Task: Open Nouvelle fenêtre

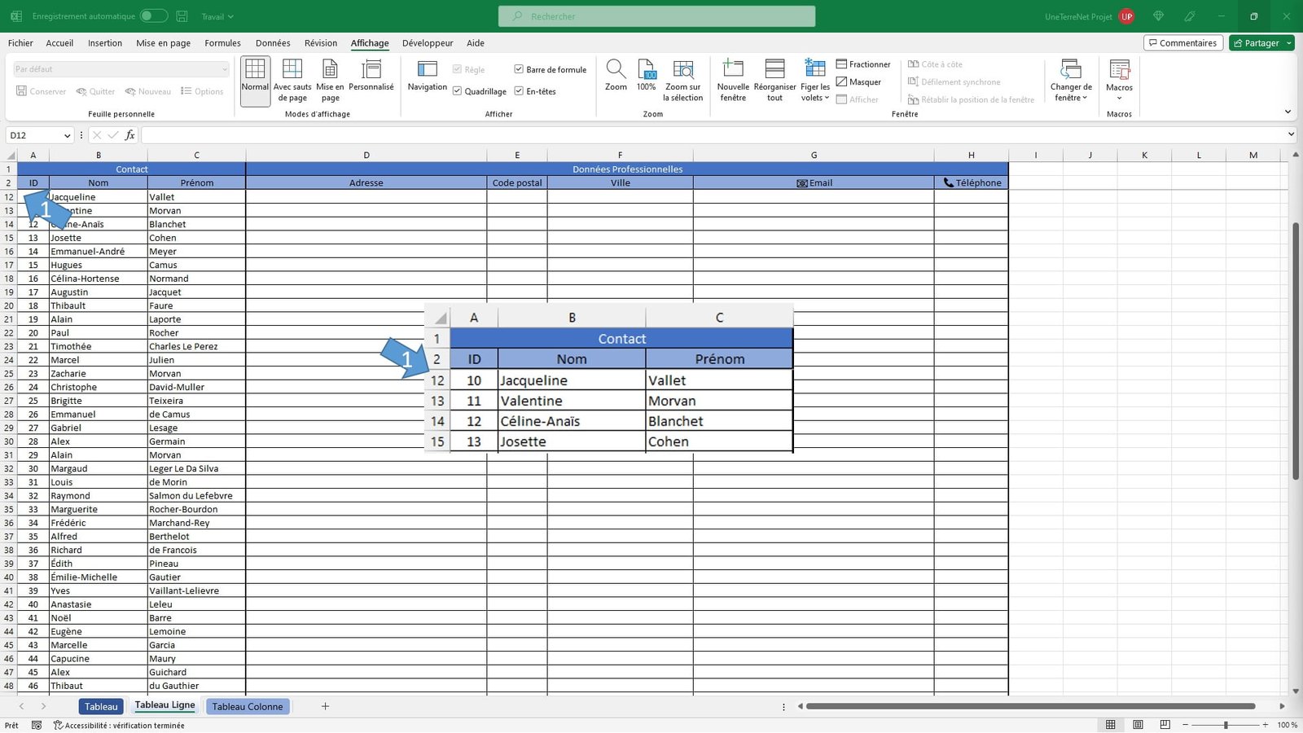Action: coord(732,79)
